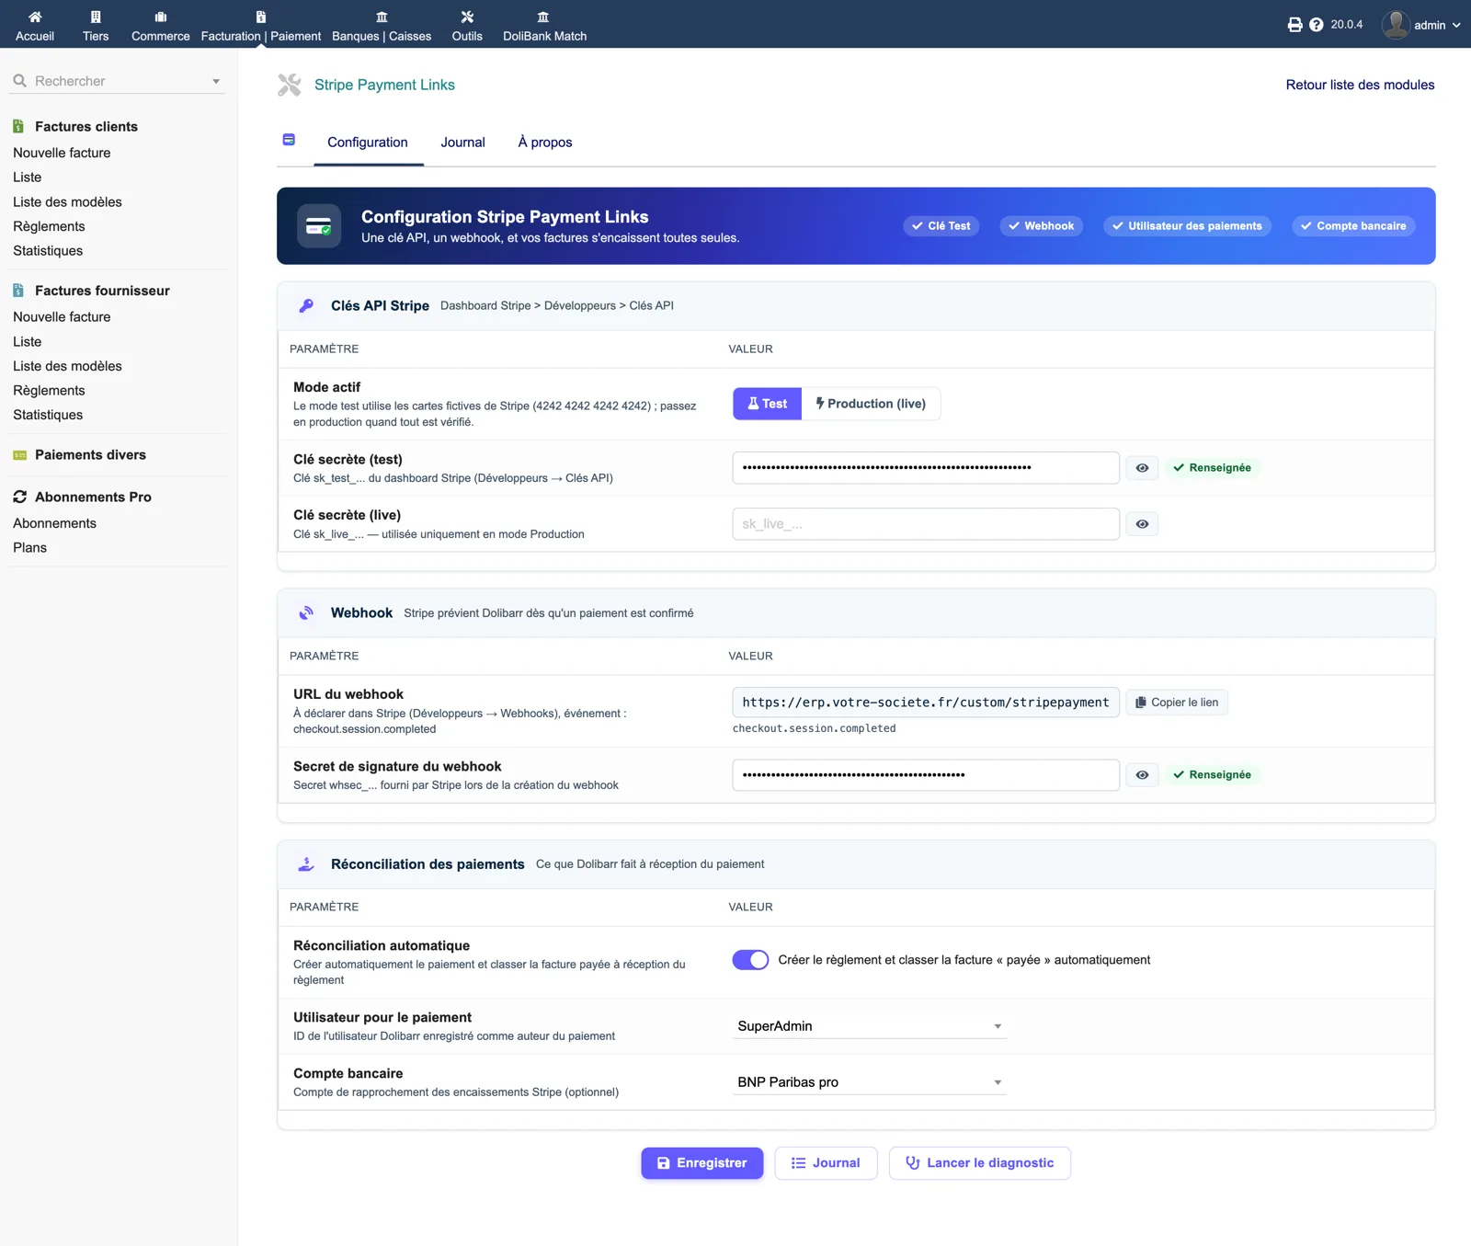
Task: Reveal the Clé secrète (test) value
Action: click(x=1142, y=468)
